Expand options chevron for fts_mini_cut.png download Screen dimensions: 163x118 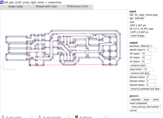(x=32, y=117)
